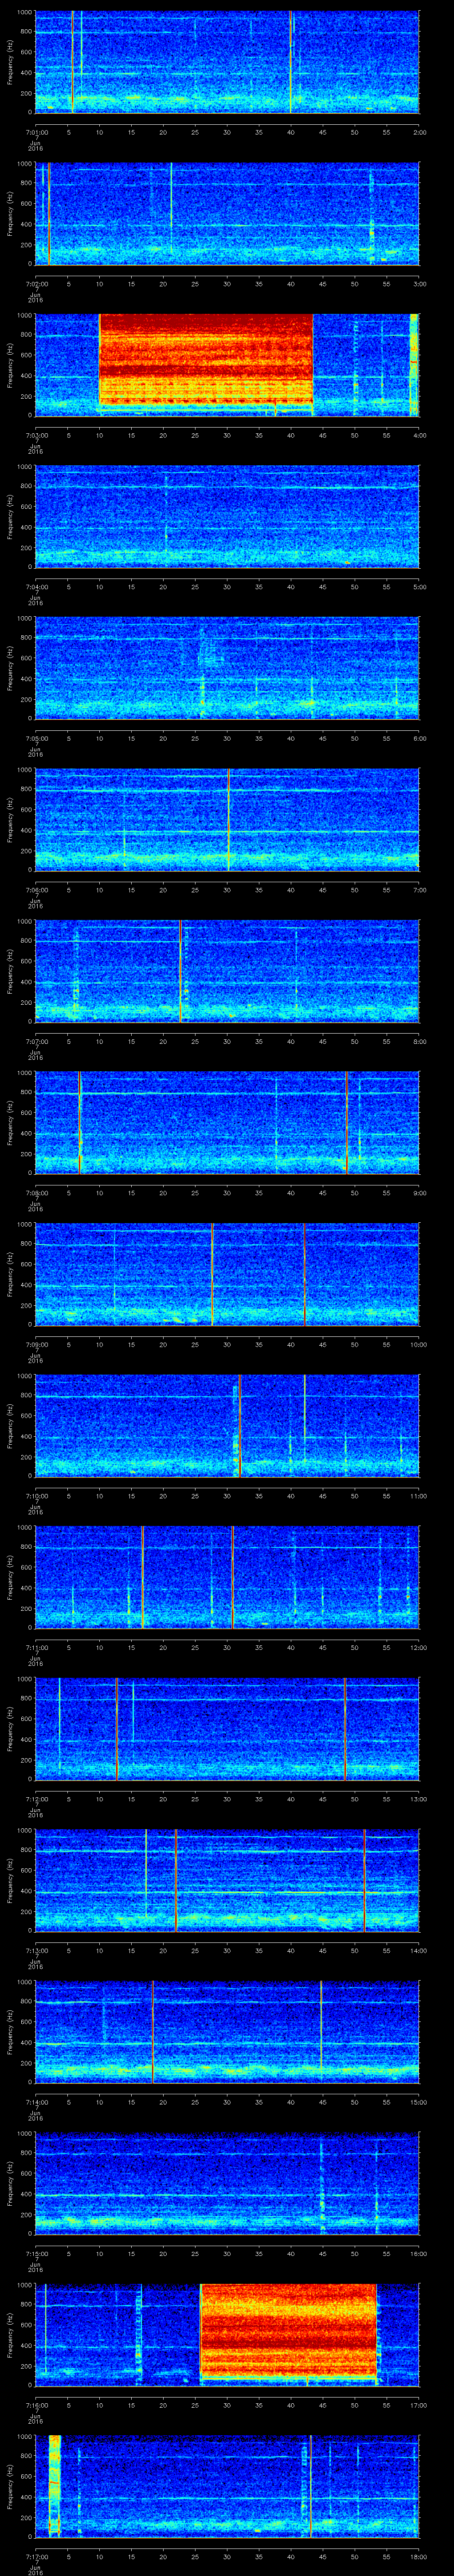Select the spectrogram panel starting at 7:02:00
454x2576 pixels.
pyautogui.click(x=227, y=213)
